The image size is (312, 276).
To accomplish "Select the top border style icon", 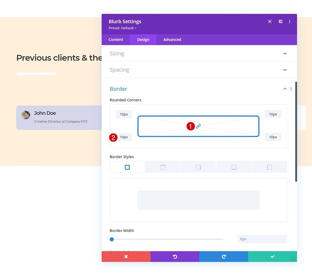I will click(163, 167).
